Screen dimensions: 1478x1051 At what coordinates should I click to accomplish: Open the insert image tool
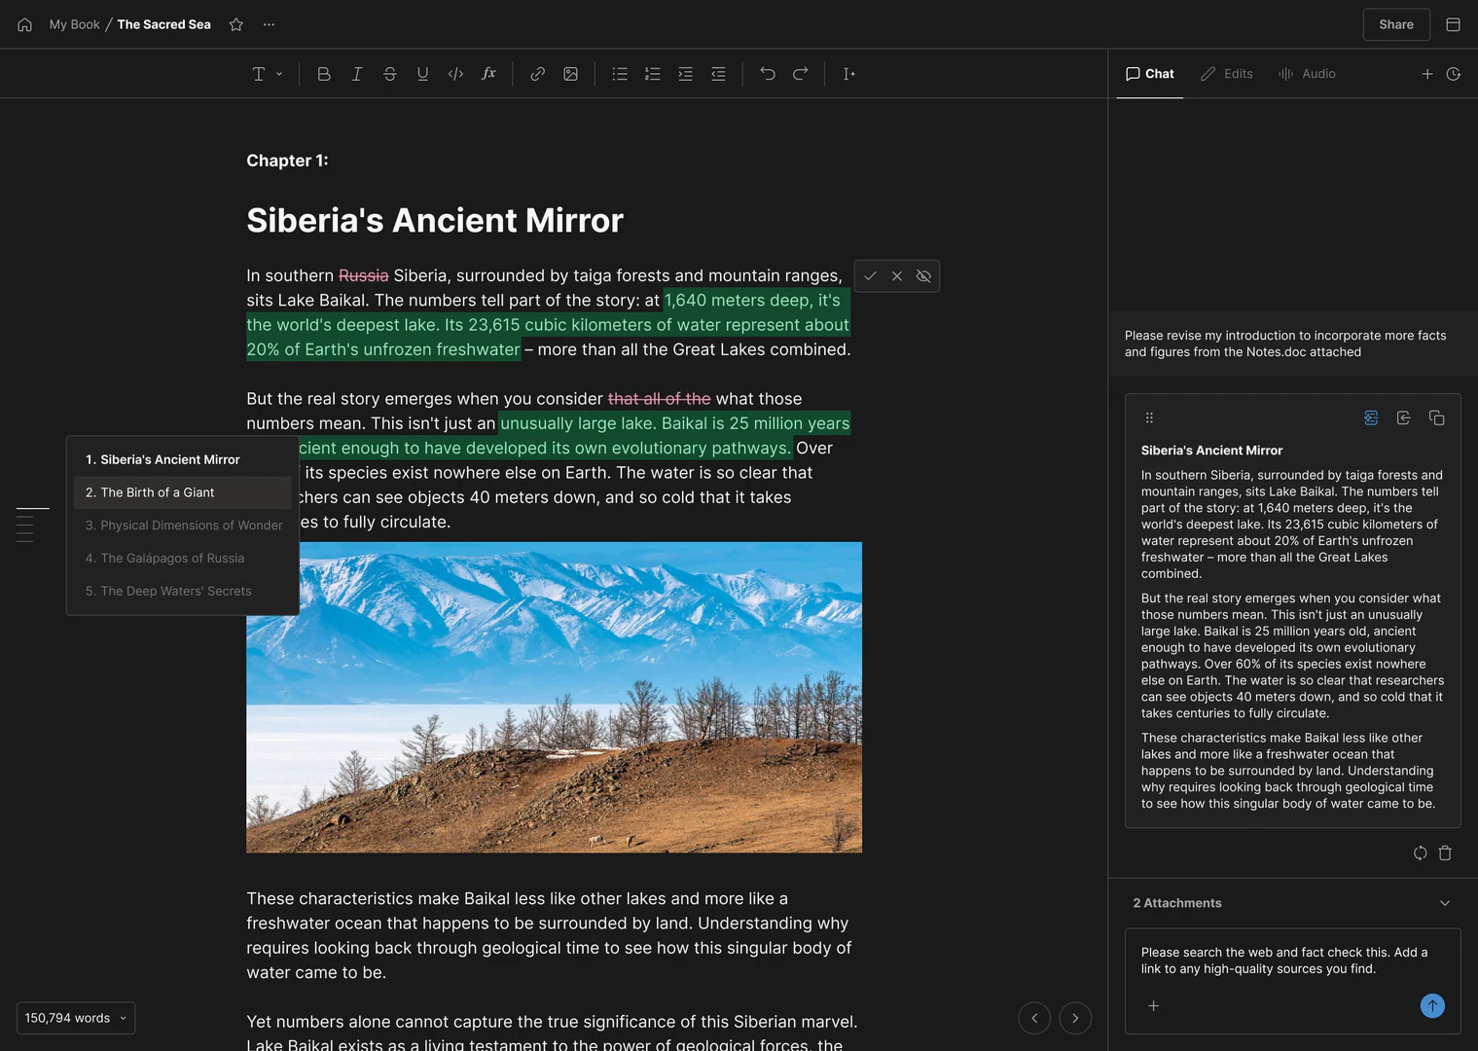pos(571,73)
